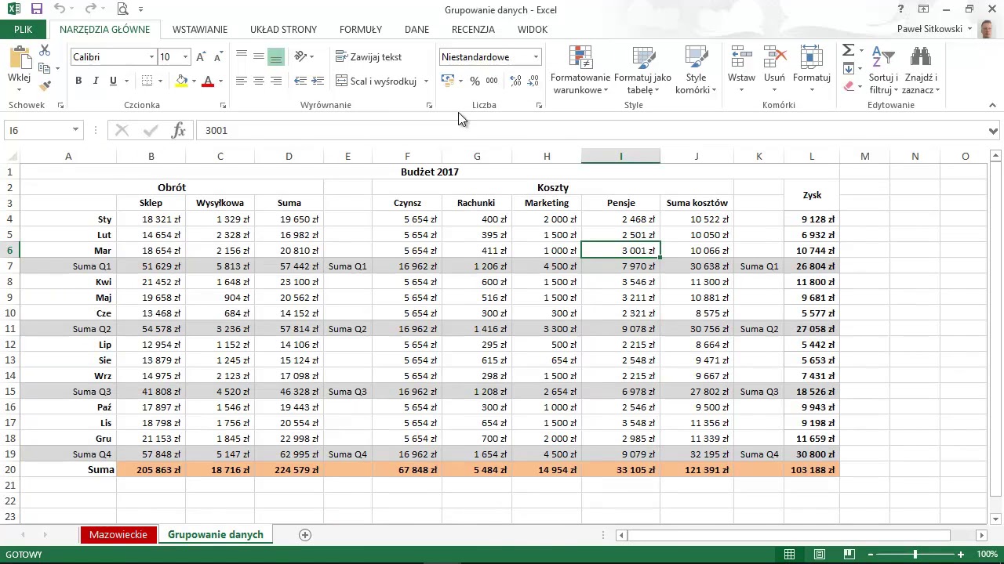The height and width of the screenshot is (564, 1004).
Task: Open the PLIK file tab
Action: pos(23,29)
